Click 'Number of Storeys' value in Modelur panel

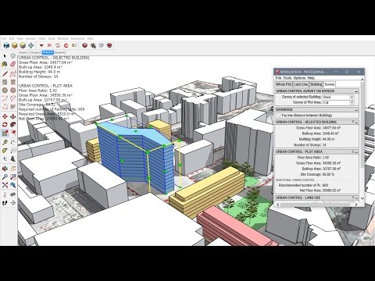(x=324, y=145)
